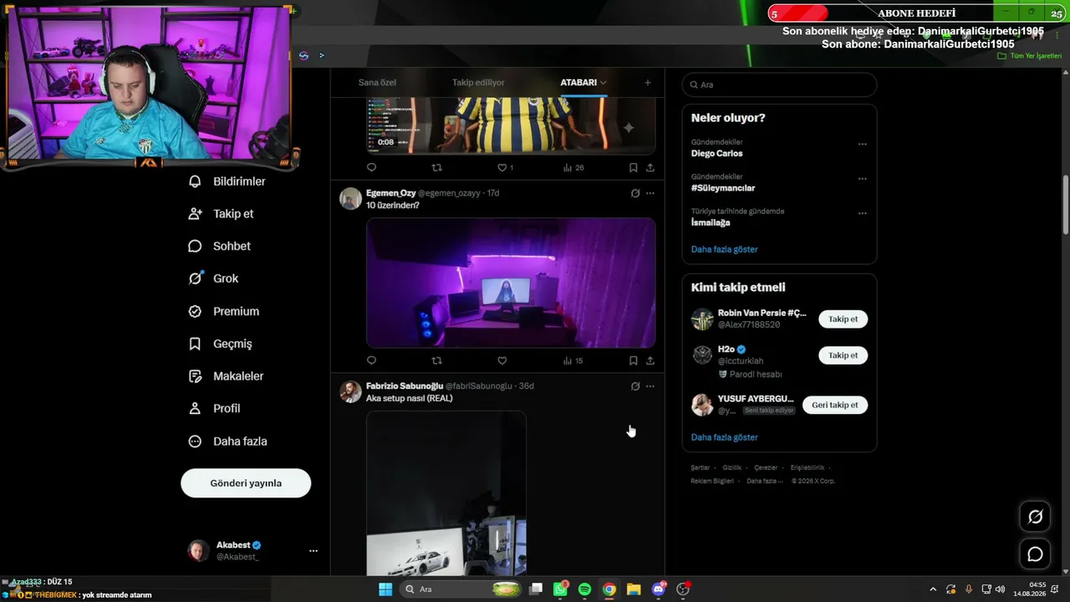Open the floating chat messages button
This screenshot has width=1070, height=602.
tap(1035, 554)
